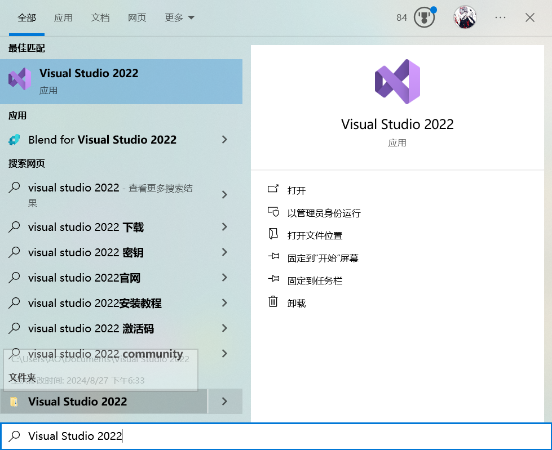Click search icon beside 'visual studio 2022 下载'

[x=14, y=227]
